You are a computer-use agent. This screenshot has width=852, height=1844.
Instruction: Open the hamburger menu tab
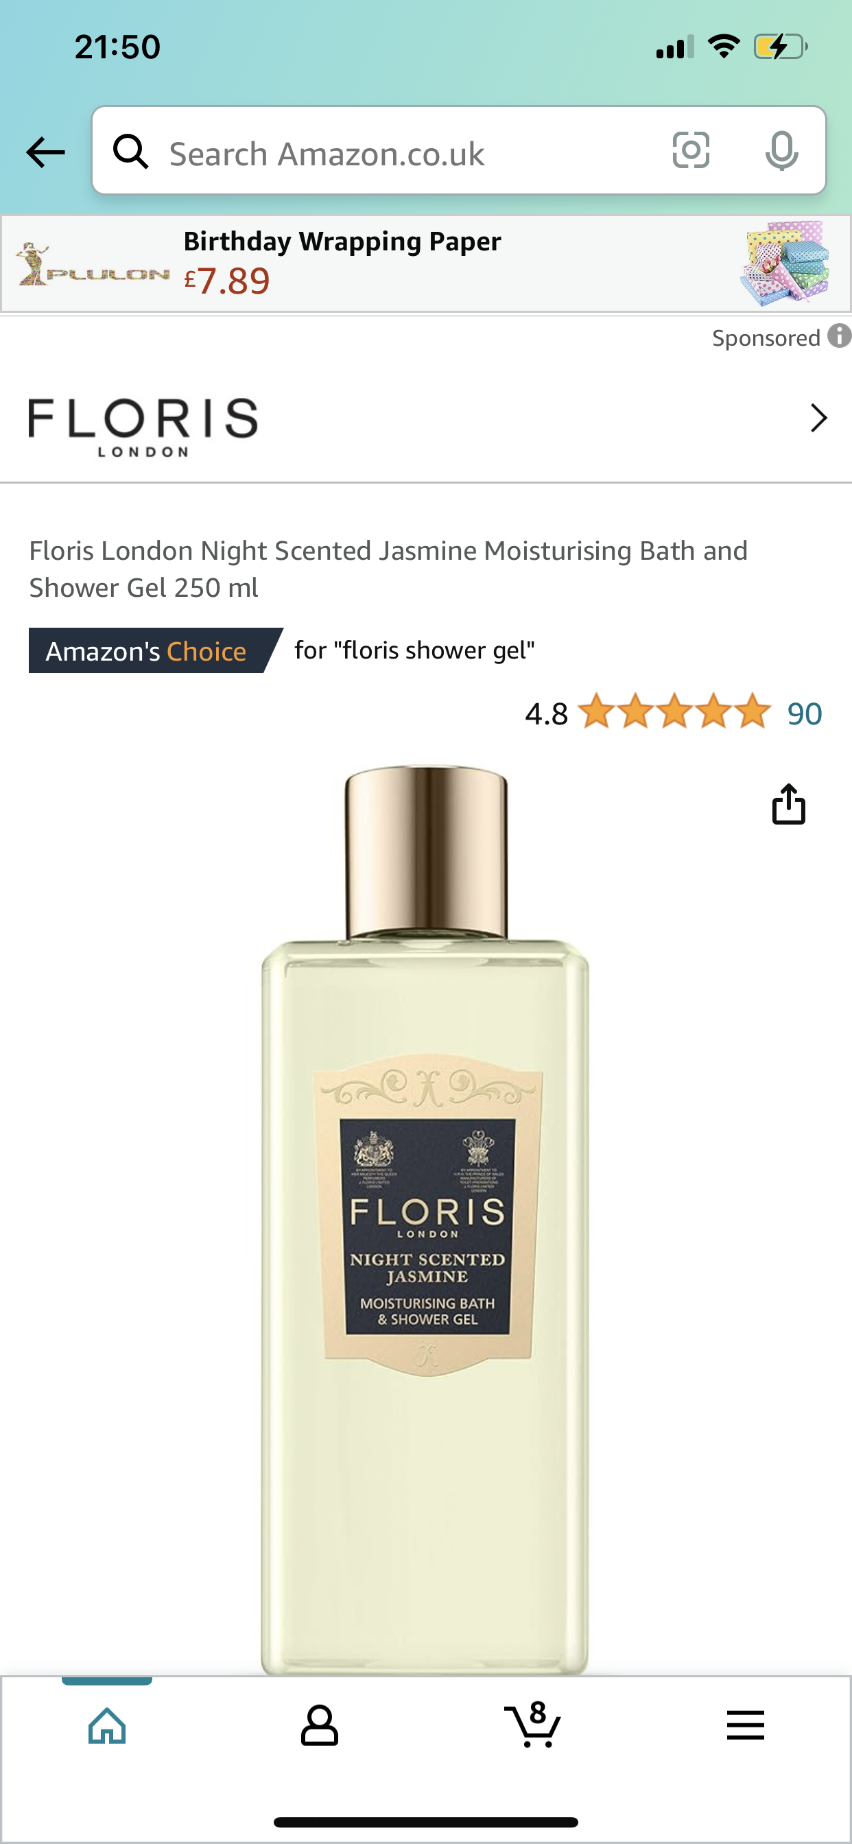pos(745,1725)
